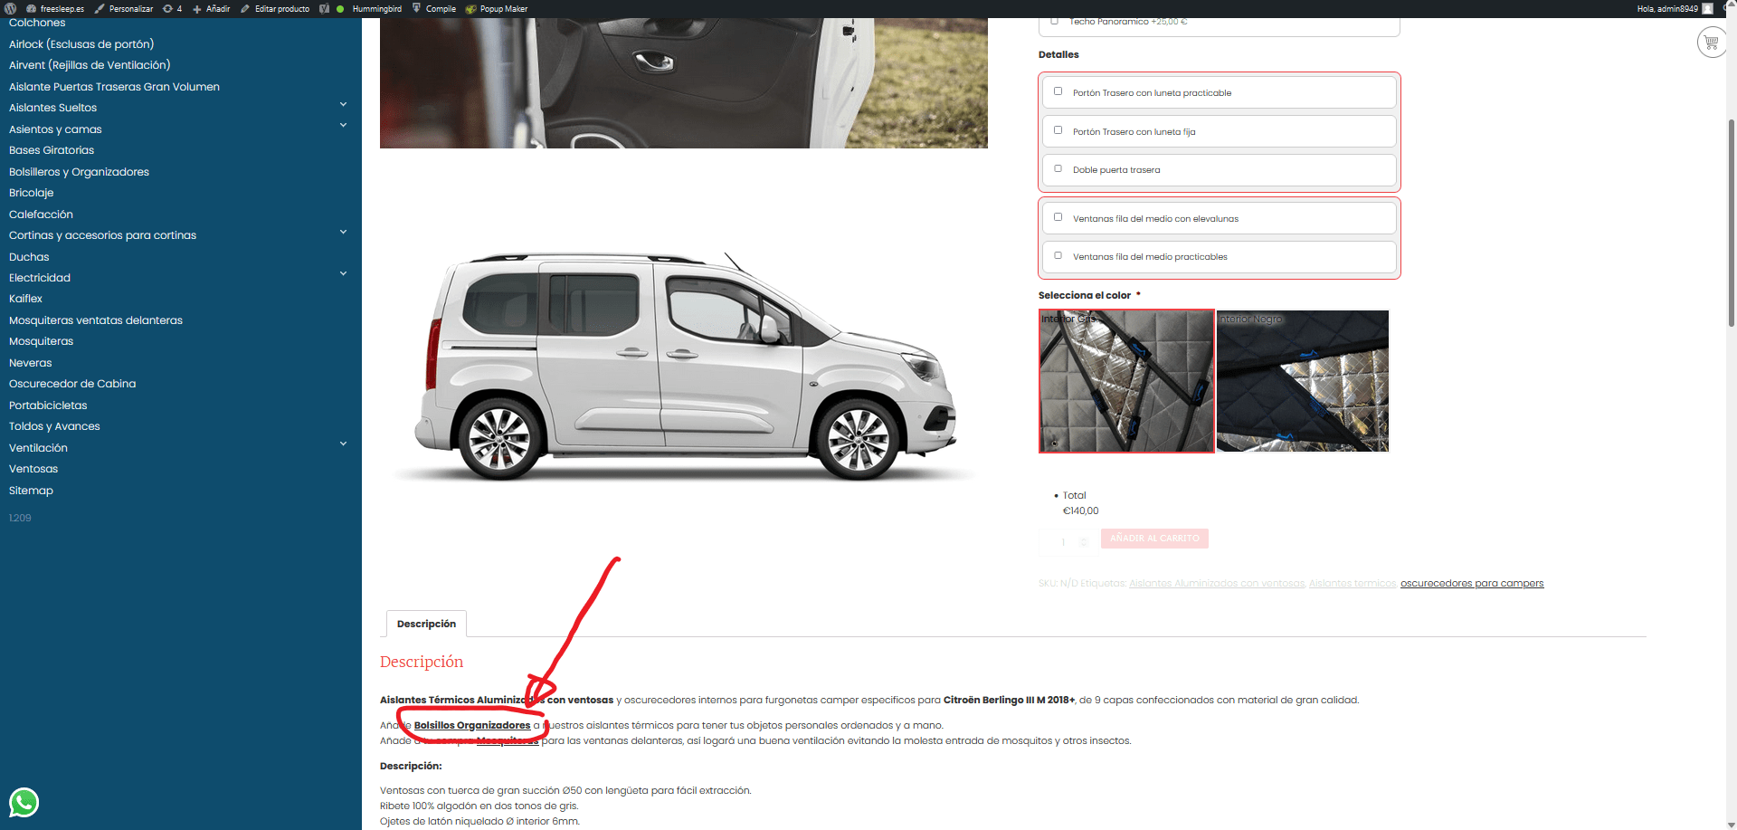The image size is (1737, 830).
Task: Check the 'Doble puerta trasera' option
Action: [x=1058, y=168]
